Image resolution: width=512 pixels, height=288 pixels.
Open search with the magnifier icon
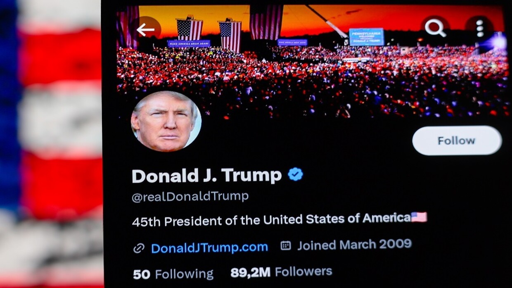click(x=435, y=28)
